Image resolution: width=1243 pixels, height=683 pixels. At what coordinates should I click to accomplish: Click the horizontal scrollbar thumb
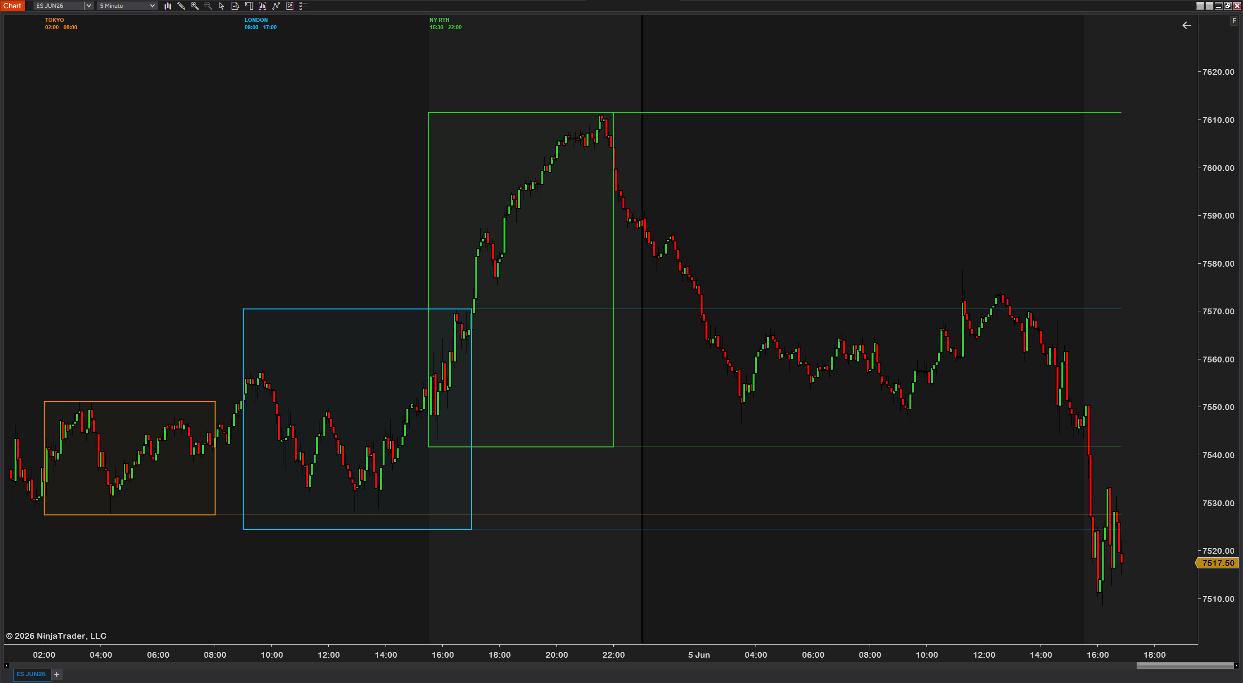pyautogui.click(x=1185, y=666)
